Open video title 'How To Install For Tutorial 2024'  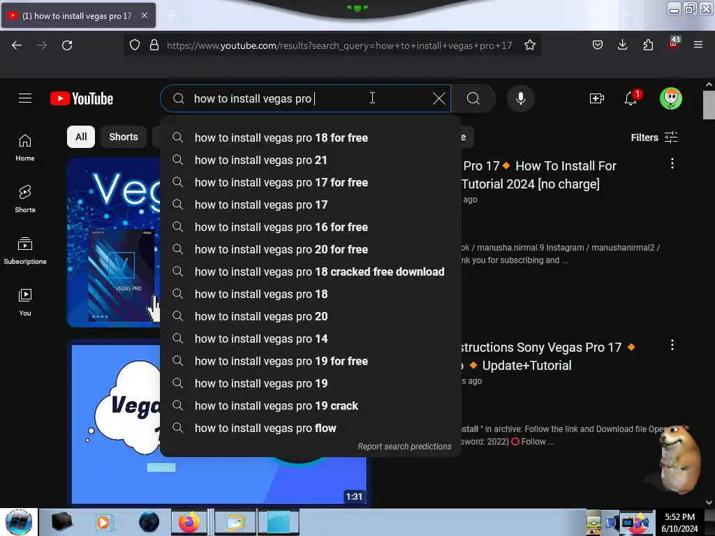tap(539, 175)
